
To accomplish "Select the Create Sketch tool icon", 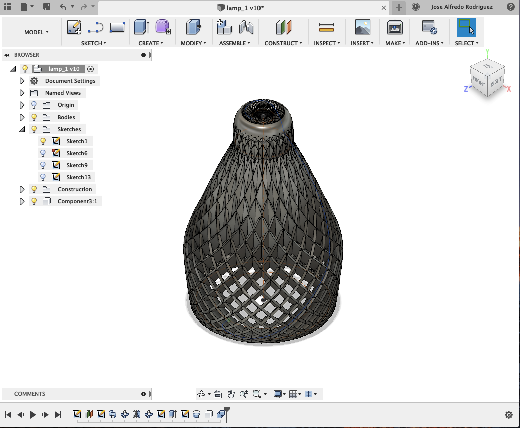I will click(x=74, y=27).
